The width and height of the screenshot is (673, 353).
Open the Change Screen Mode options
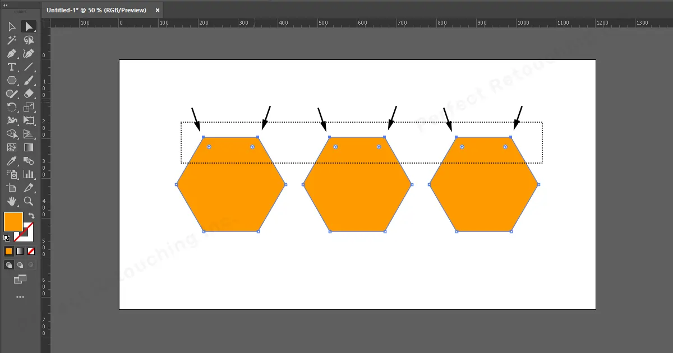[x=20, y=278]
